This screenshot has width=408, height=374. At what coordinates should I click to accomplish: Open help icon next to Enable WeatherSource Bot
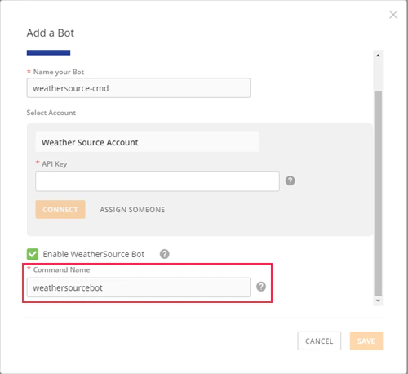coord(164,254)
